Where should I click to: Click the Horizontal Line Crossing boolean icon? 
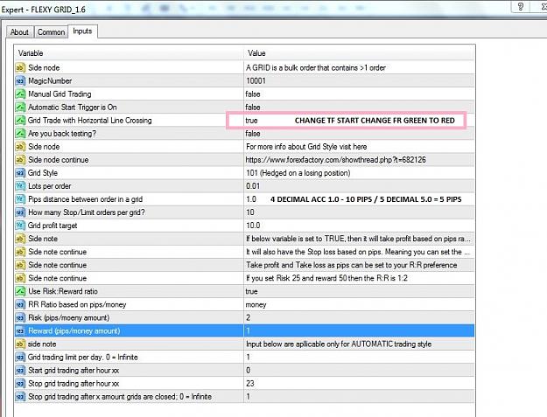pos(20,120)
